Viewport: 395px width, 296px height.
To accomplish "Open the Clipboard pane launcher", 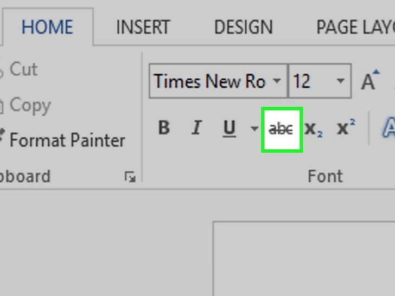I will [x=130, y=177].
